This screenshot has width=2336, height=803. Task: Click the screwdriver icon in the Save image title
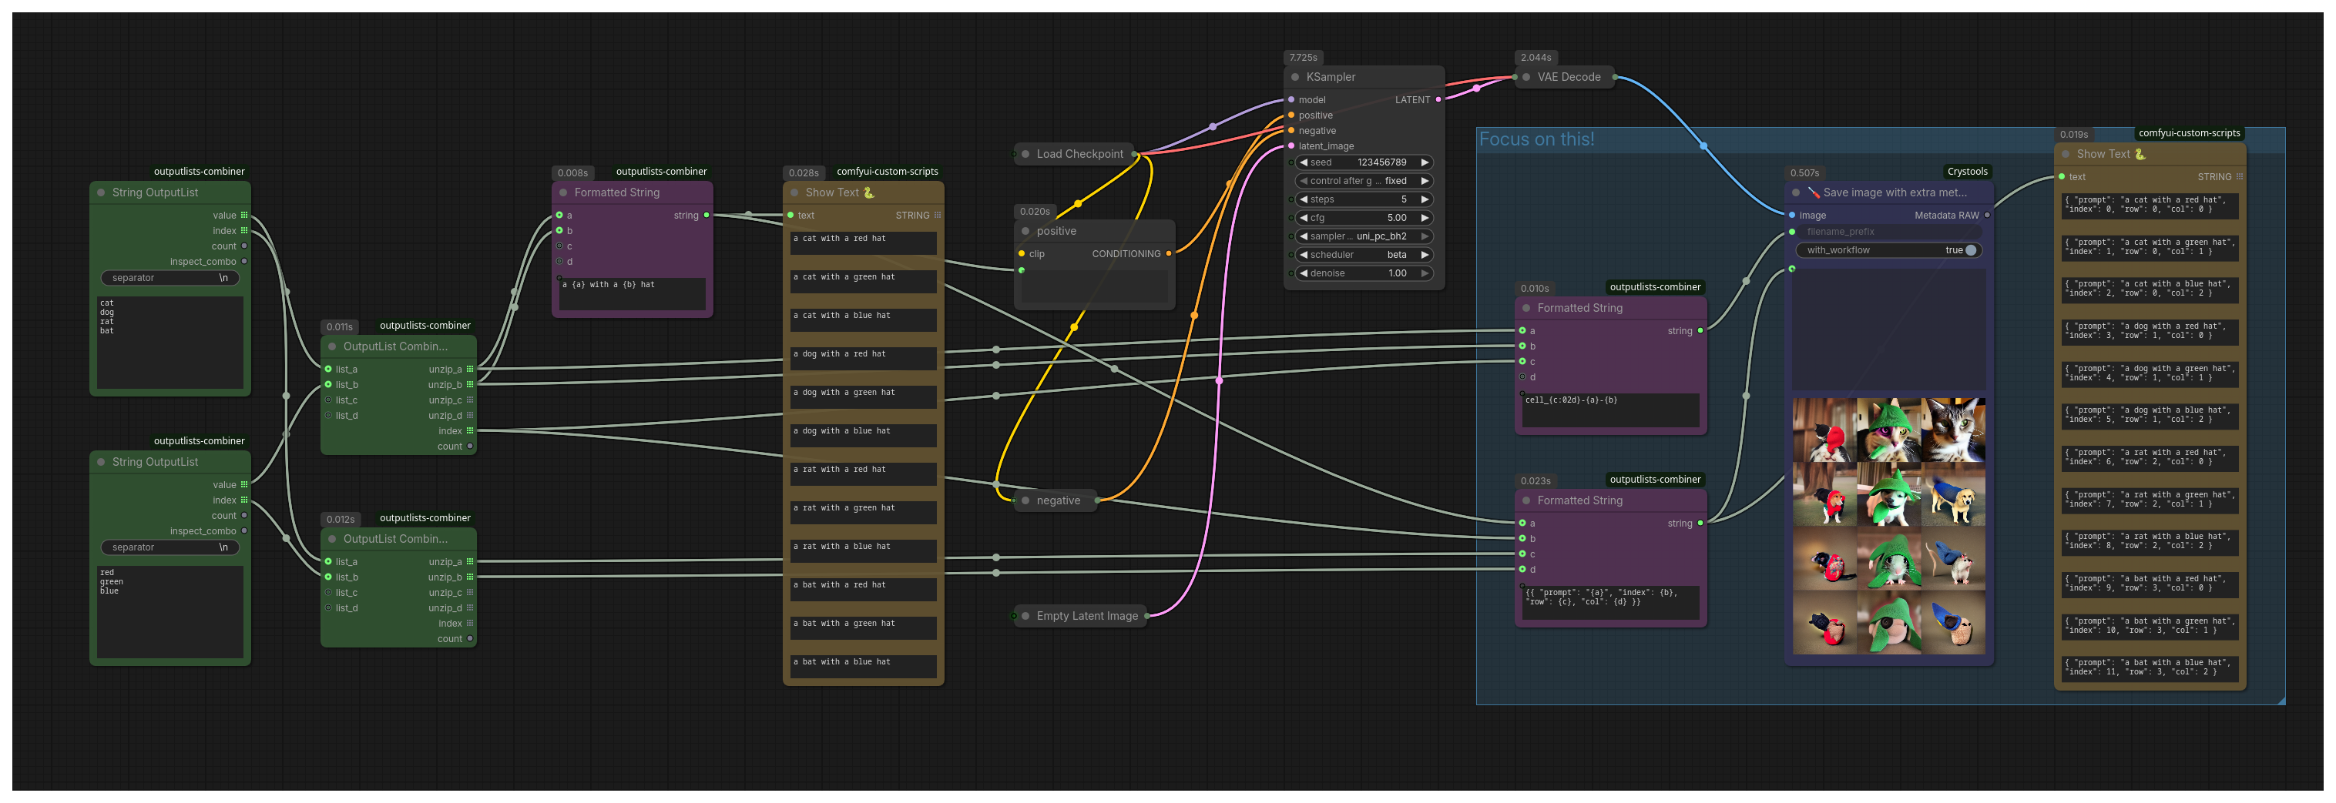[1814, 193]
